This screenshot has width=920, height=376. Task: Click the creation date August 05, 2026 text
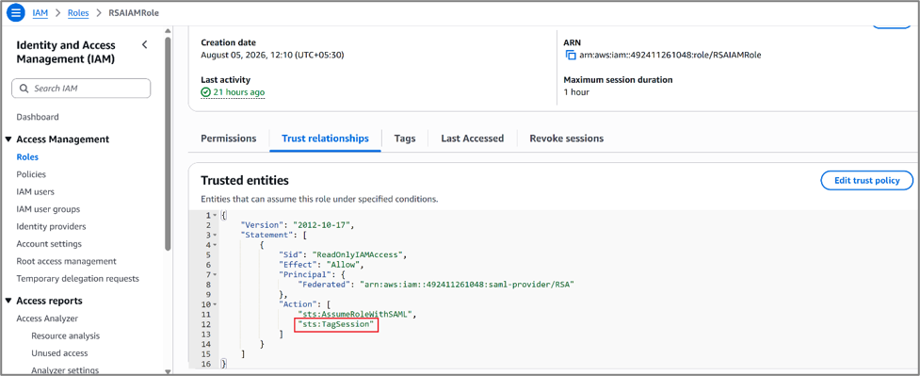coord(272,56)
